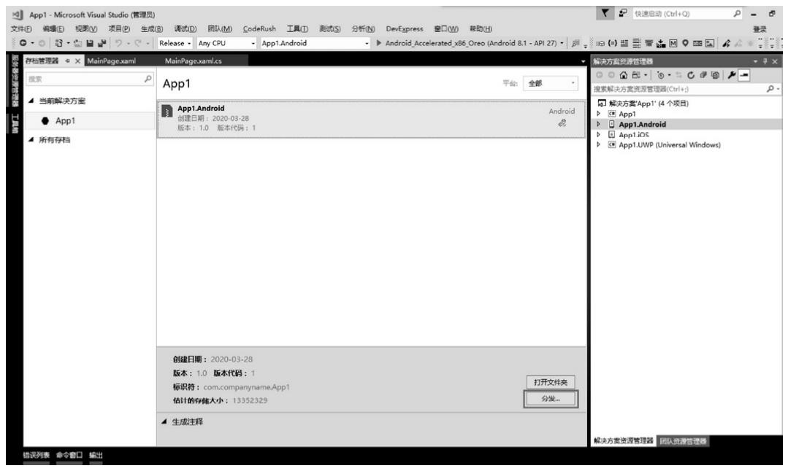
Task: Click the sign-in link at top right
Action: coord(760,30)
